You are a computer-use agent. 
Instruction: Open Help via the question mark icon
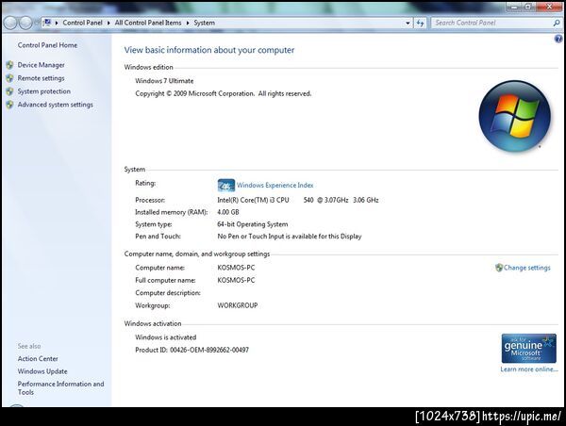click(x=558, y=39)
